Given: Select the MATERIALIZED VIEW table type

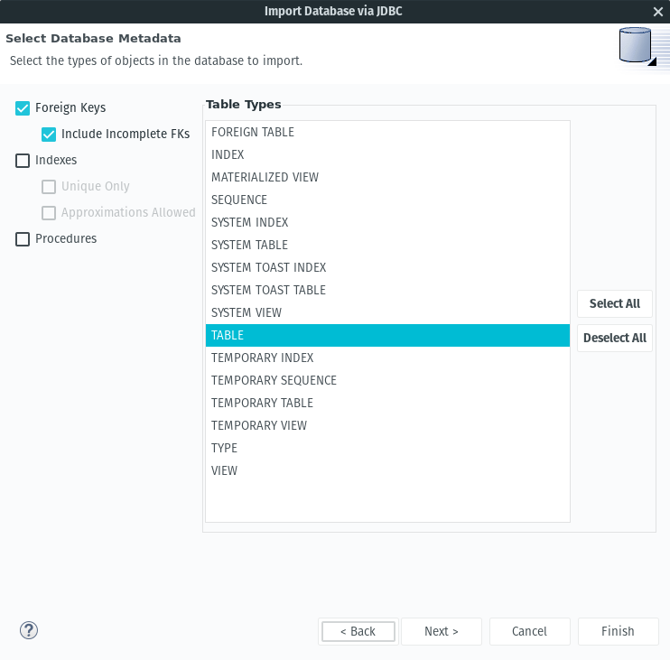Looking at the screenshot, I should pyautogui.click(x=387, y=177).
